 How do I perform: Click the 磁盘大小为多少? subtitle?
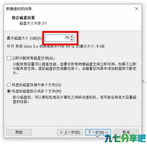pyautogui.click(x=33, y=23)
